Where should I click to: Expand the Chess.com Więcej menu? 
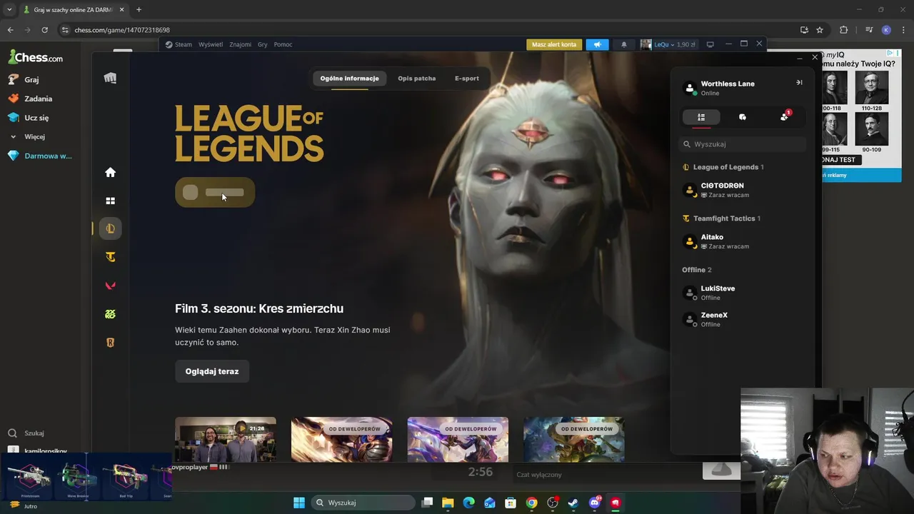(27, 136)
